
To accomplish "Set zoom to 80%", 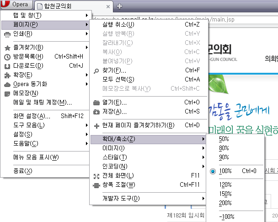I will click(235, 148).
